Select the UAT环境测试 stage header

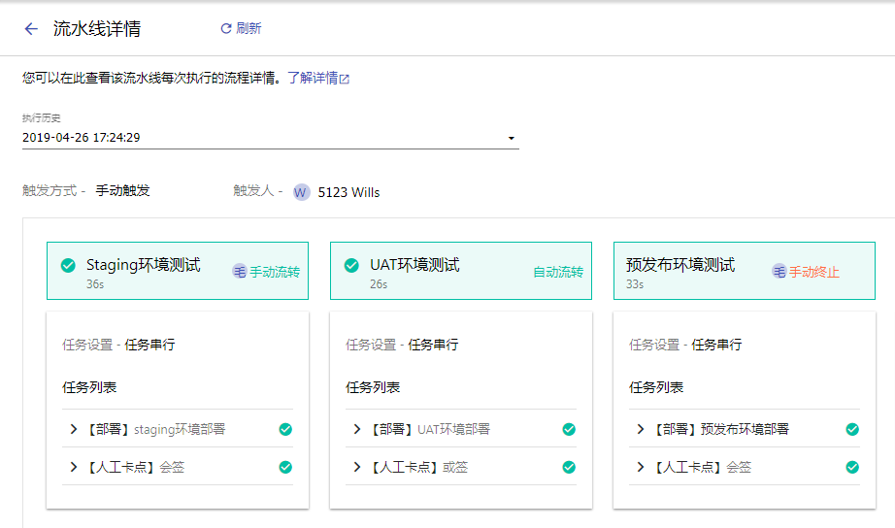coord(461,271)
